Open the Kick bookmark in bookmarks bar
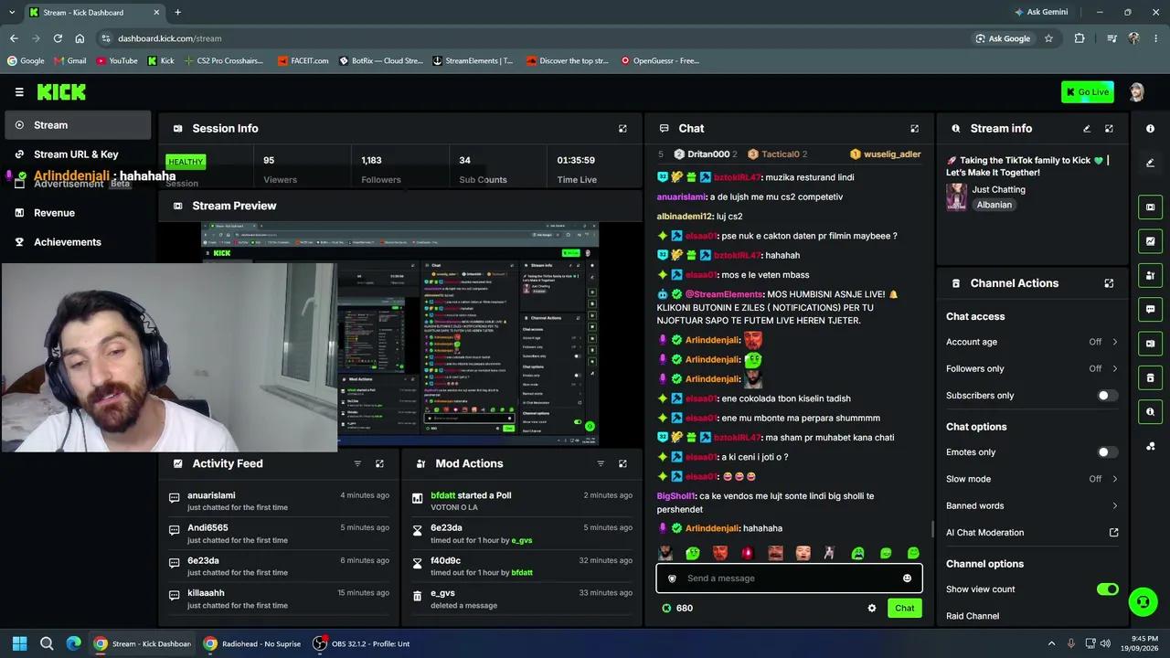 tap(161, 61)
